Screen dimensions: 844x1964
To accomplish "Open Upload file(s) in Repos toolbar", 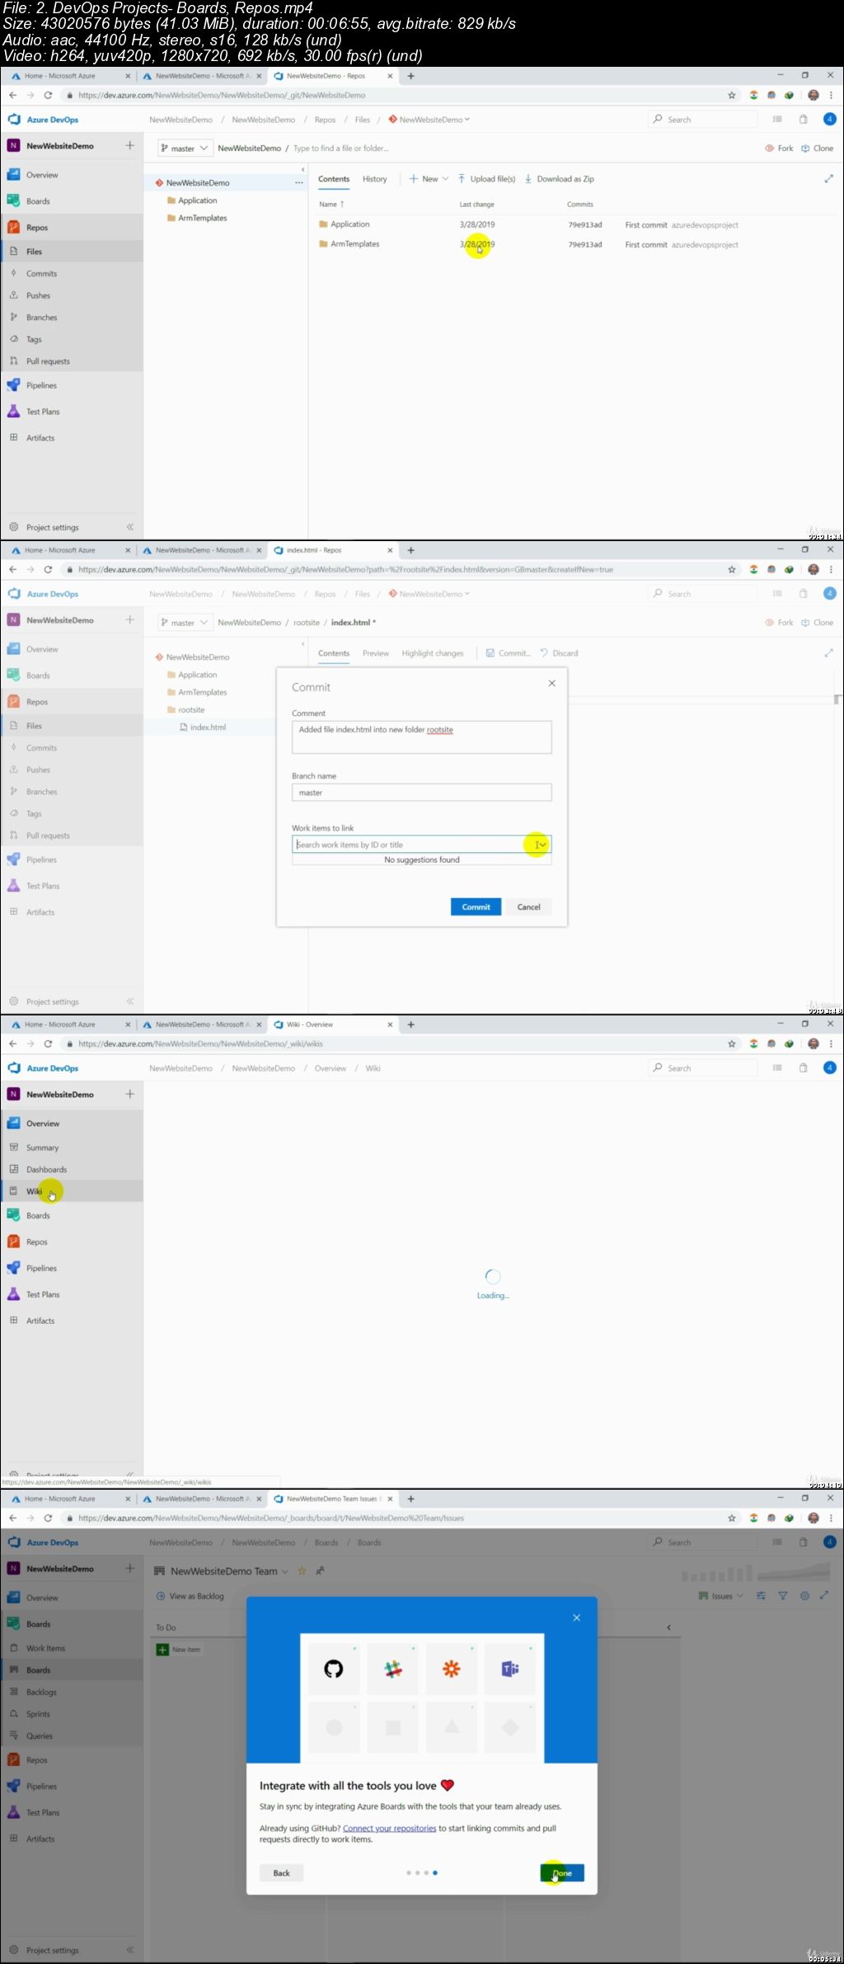I will [x=487, y=179].
